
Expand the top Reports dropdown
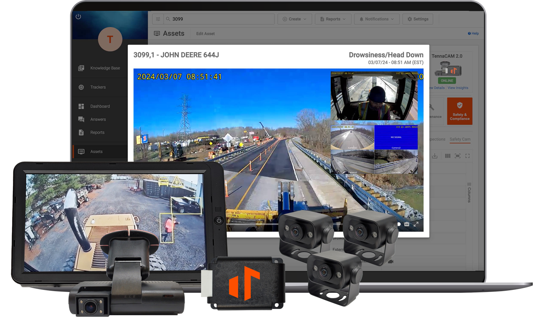click(x=333, y=19)
